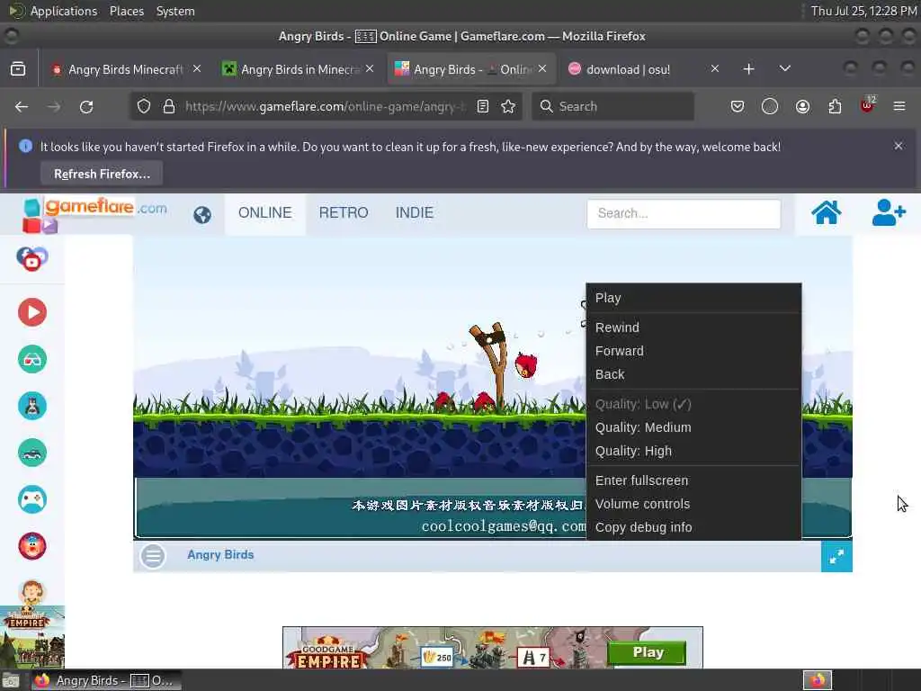Set Quality: High in context menu
The width and height of the screenshot is (921, 691).
pyautogui.click(x=693, y=451)
